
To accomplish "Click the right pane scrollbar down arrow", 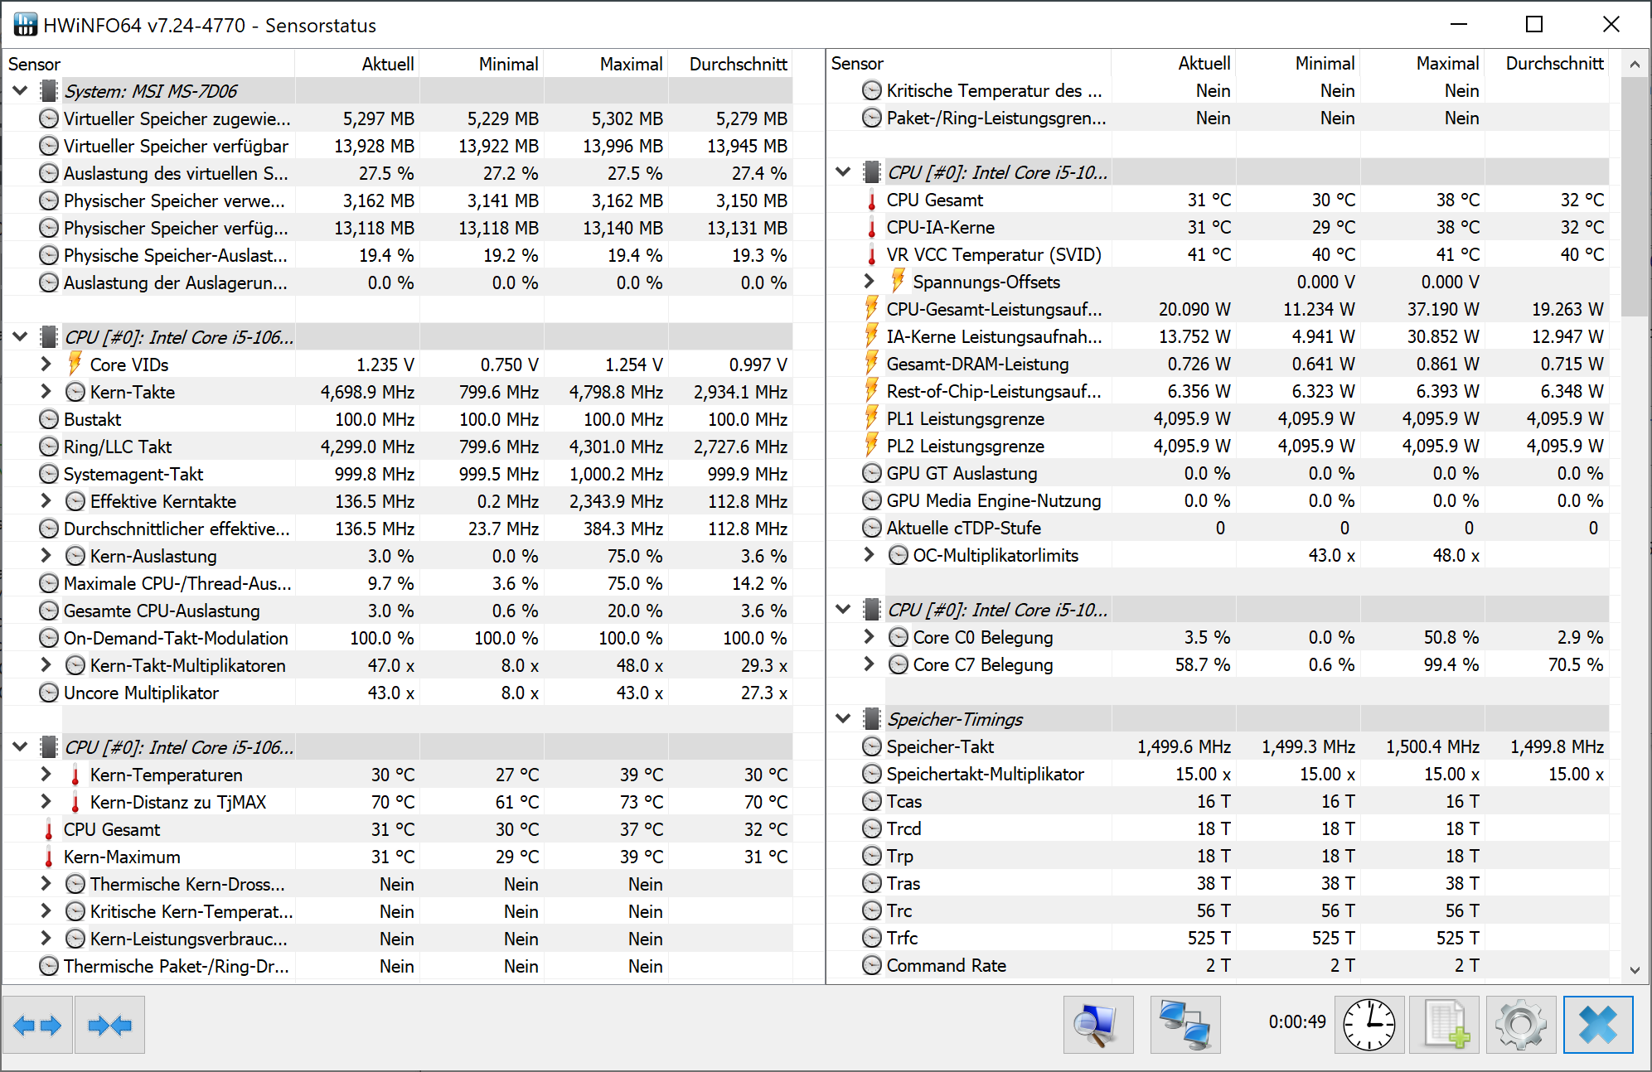I will click(x=1635, y=970).
